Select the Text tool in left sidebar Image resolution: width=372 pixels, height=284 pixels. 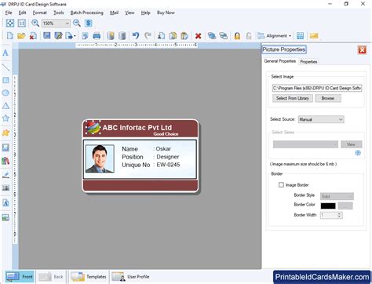pos(5,53)
